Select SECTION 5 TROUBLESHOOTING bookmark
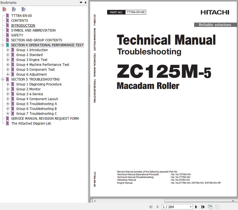This screenshot has height=210, width=238. coord(35,79)
